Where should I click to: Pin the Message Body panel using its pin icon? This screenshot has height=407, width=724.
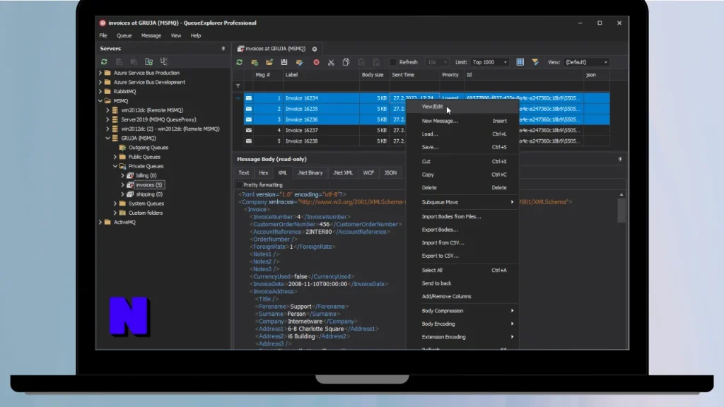click(620, 159)
